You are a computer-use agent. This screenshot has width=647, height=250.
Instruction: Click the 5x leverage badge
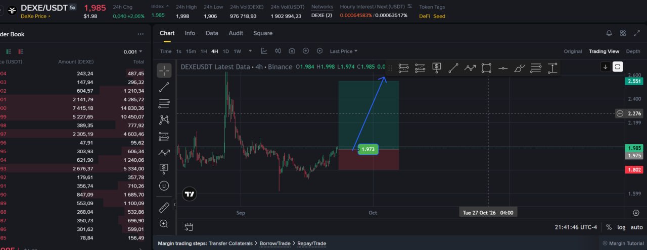[x=73, y=7]
